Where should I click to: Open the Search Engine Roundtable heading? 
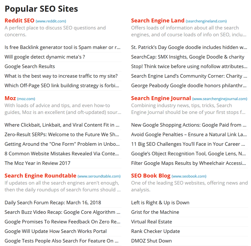[40, 176]
